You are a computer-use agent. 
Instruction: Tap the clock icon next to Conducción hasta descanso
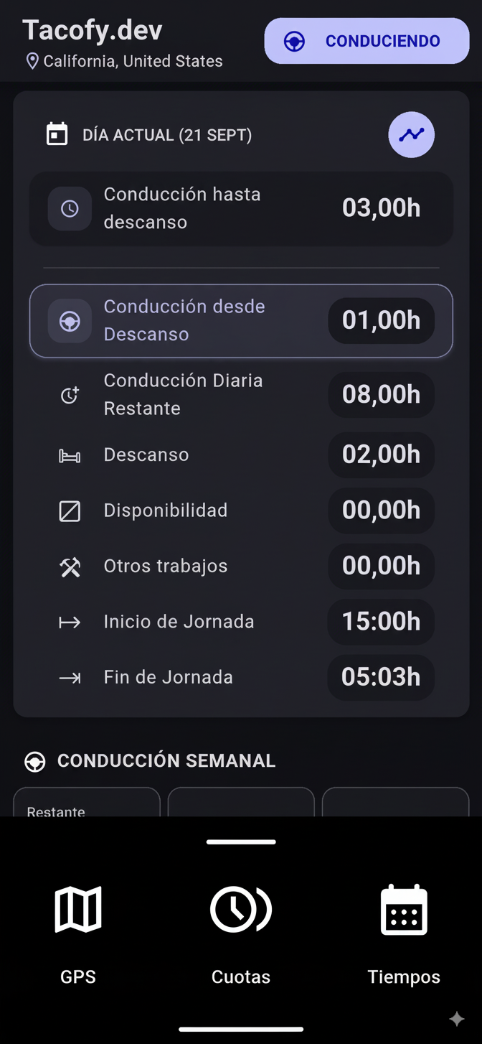(70, 208)
